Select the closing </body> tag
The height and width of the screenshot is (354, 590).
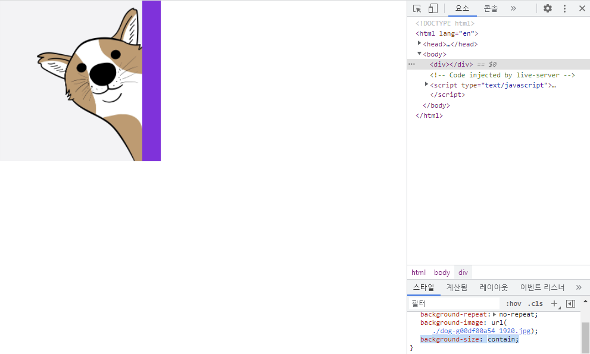pyautogui.click(x=436, y=105)
